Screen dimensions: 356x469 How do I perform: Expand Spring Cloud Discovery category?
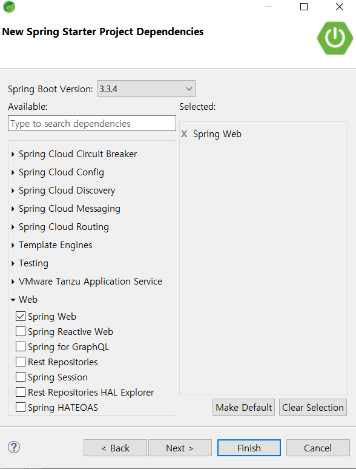[x=13, y=191]
